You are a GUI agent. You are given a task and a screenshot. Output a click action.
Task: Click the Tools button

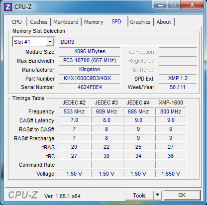pyautogui.click(x=139, y=195)
